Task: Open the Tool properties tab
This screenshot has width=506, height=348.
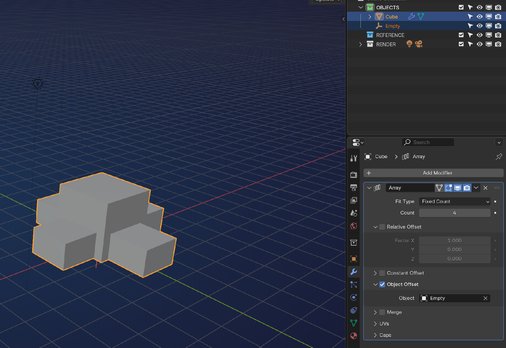Action: coord(354,158)
